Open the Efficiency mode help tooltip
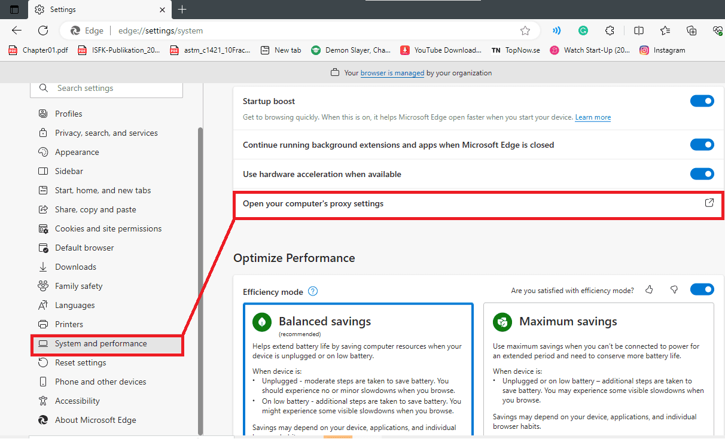The width and height of the screenshot is (725, 439). (312, 291)
